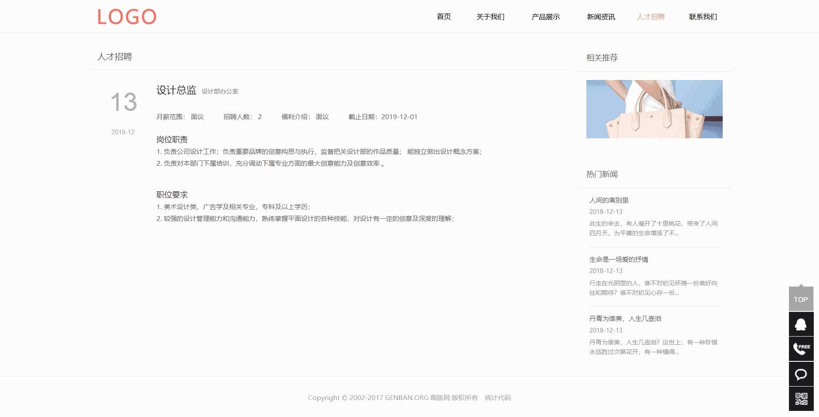
Task: Click the copyright text in footer
Action: (393, 398)
